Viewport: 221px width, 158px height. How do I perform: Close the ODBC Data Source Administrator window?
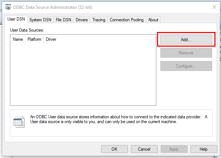pyautogui.click(x=214, y=7)
